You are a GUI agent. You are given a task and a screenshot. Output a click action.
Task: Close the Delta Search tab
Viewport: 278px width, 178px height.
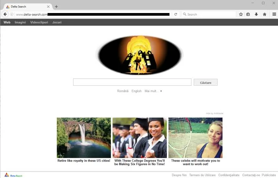tap(48, 7)
